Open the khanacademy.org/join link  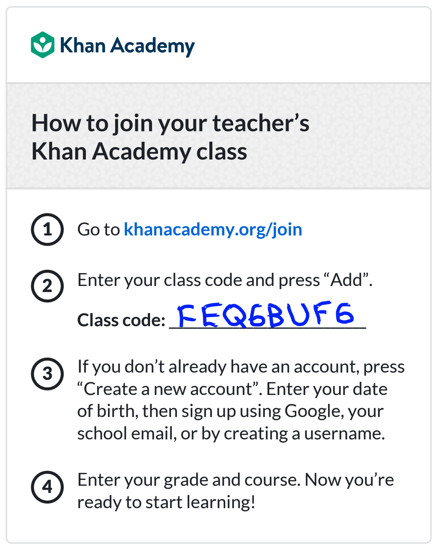point(213,230)
